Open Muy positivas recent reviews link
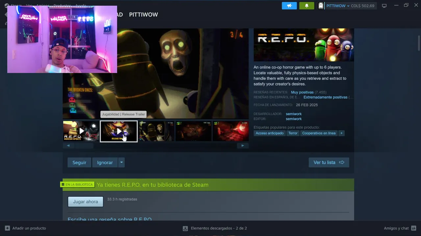421x236 pixels. tap(302, 92)
